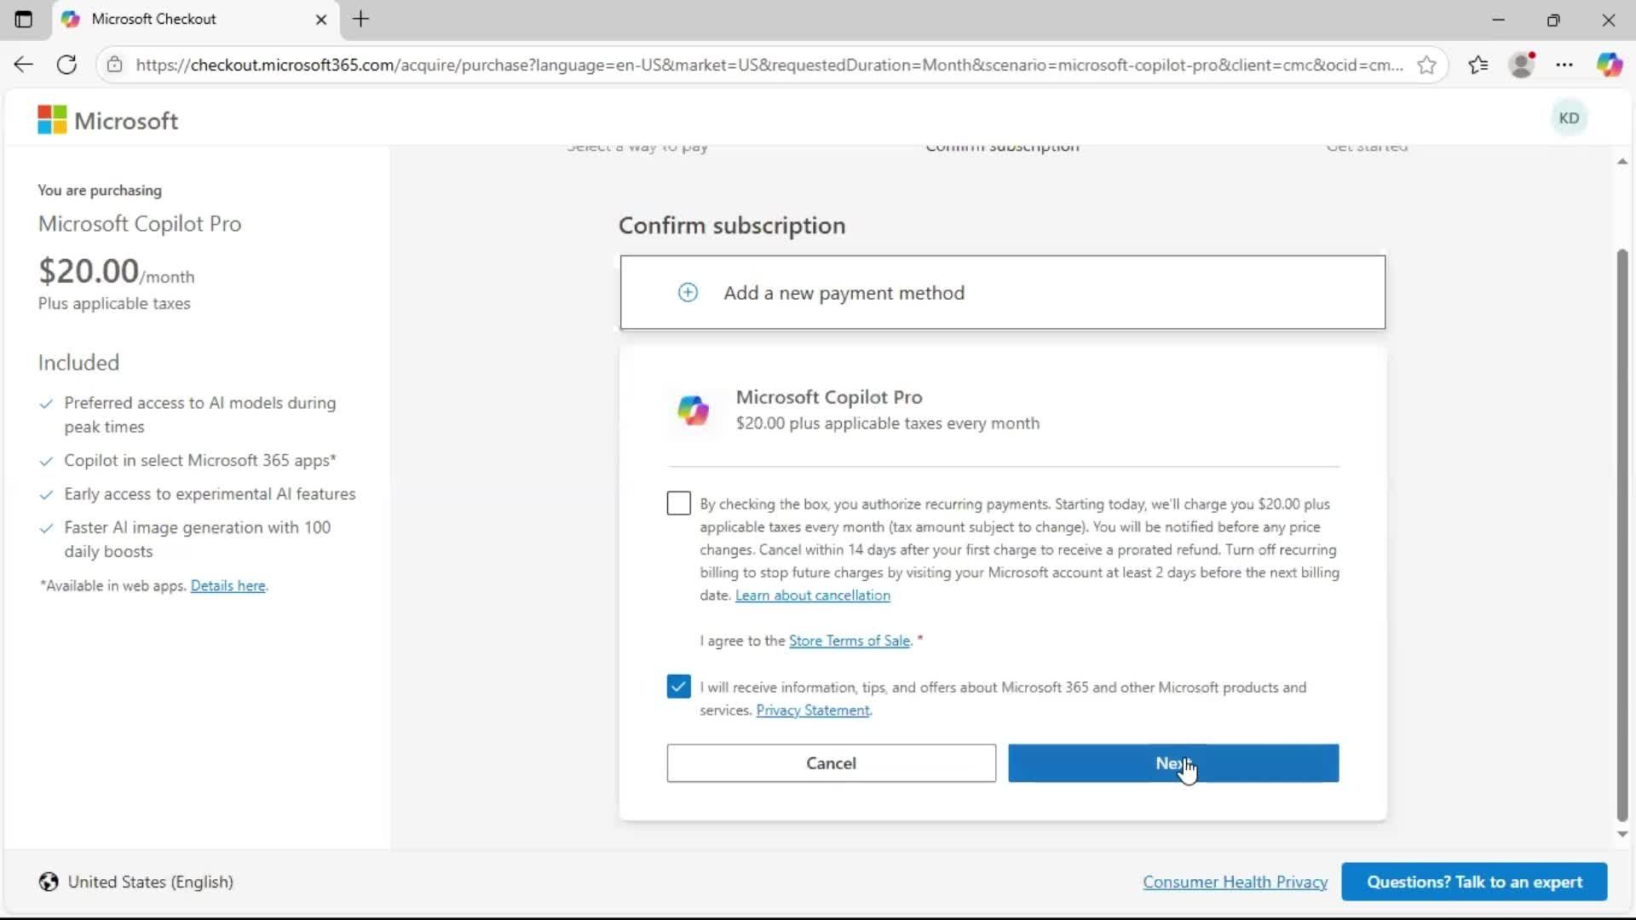Add a new payment method

tap(1003, 292)
